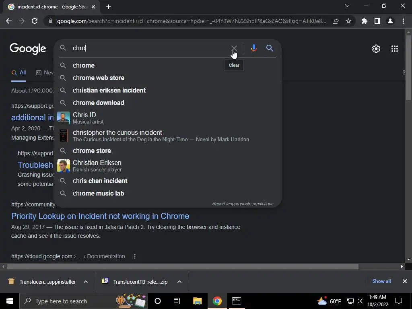Screen dimensions: 412x309
Task: Open weather widget showing 60°F
Action: 329,301
